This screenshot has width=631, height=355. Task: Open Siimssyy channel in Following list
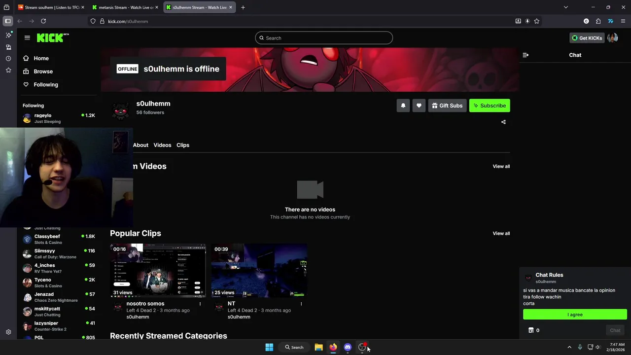pos(59,254)
